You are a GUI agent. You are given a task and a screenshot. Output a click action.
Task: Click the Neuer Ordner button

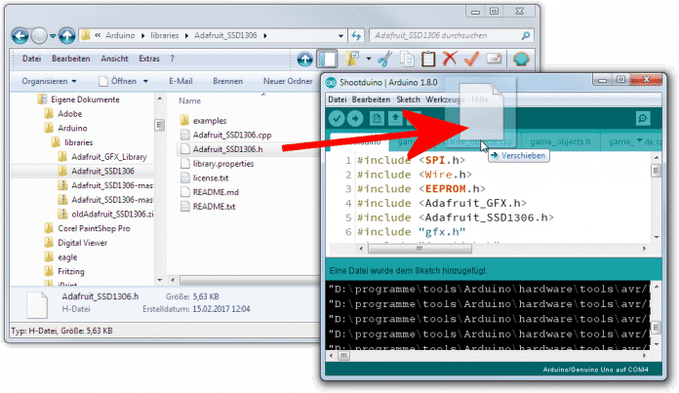(287, 81)
